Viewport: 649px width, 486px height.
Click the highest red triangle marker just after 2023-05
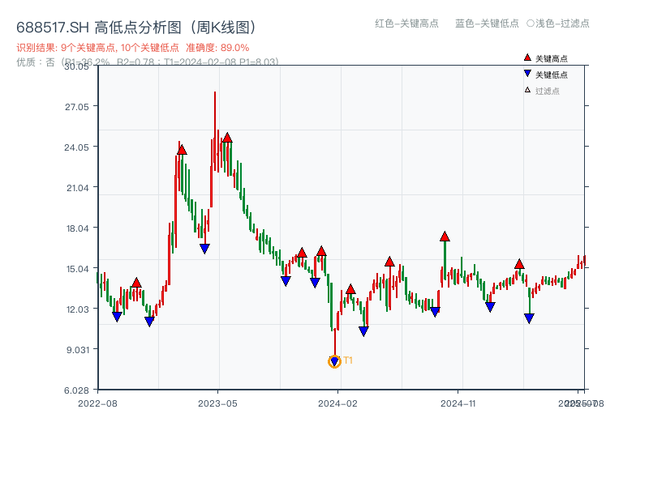(227, 138)
